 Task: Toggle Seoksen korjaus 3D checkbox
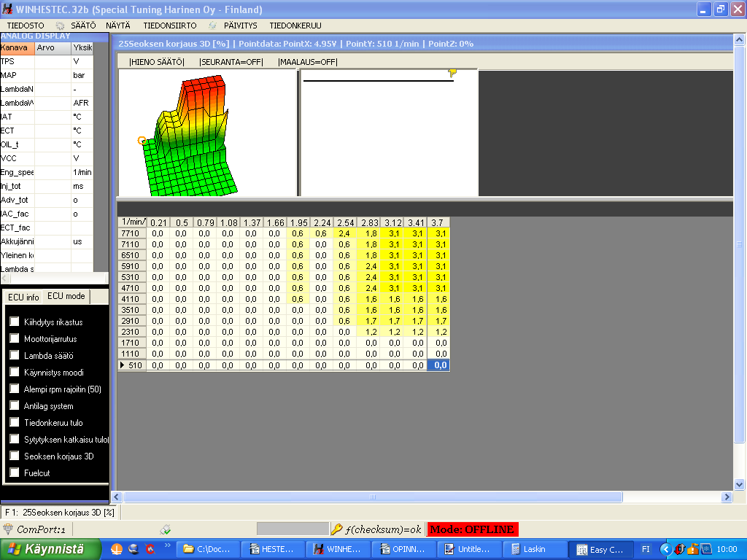15,456
